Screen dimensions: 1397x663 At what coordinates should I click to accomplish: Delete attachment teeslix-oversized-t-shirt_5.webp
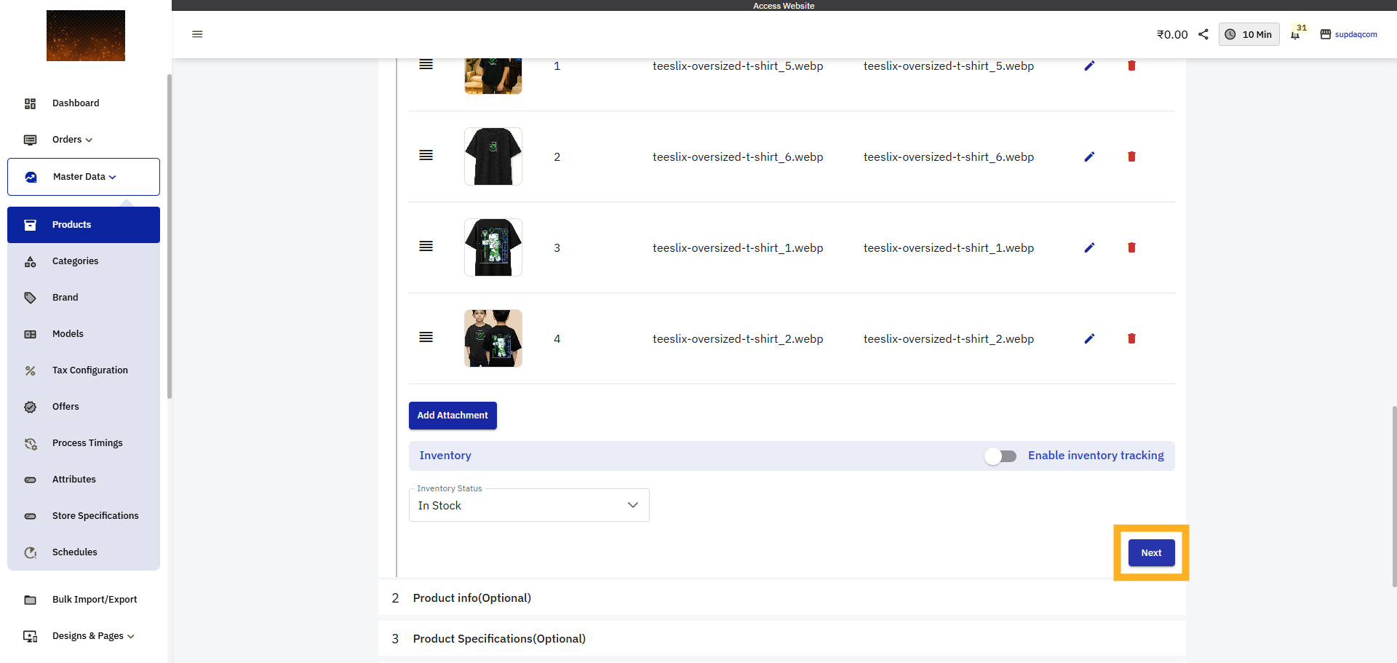[x=1131, y=65]
